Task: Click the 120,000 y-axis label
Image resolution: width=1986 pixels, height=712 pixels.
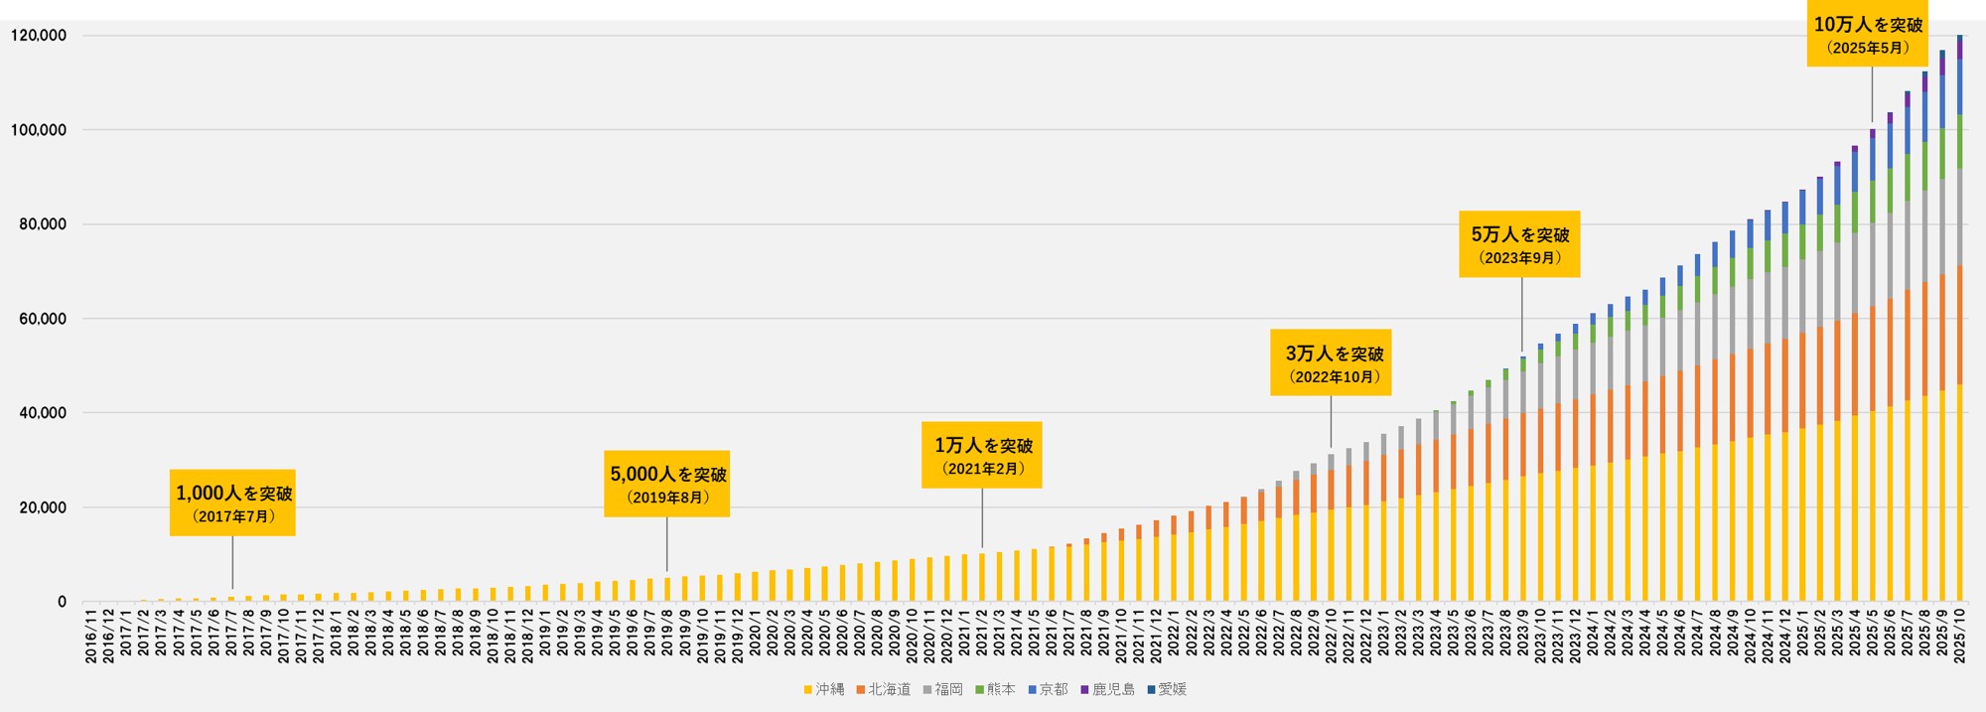Action: tap(39, 36)
